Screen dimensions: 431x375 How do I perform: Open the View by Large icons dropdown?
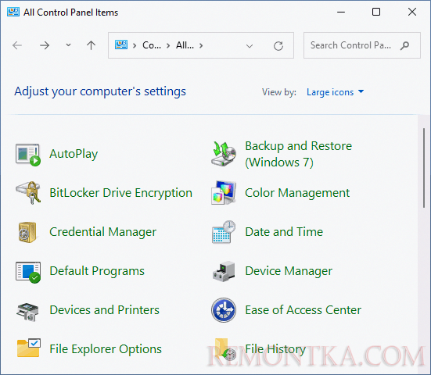tap(335, 92)
